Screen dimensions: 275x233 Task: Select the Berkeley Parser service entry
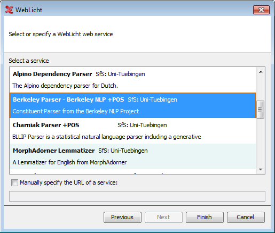[132, 105]
